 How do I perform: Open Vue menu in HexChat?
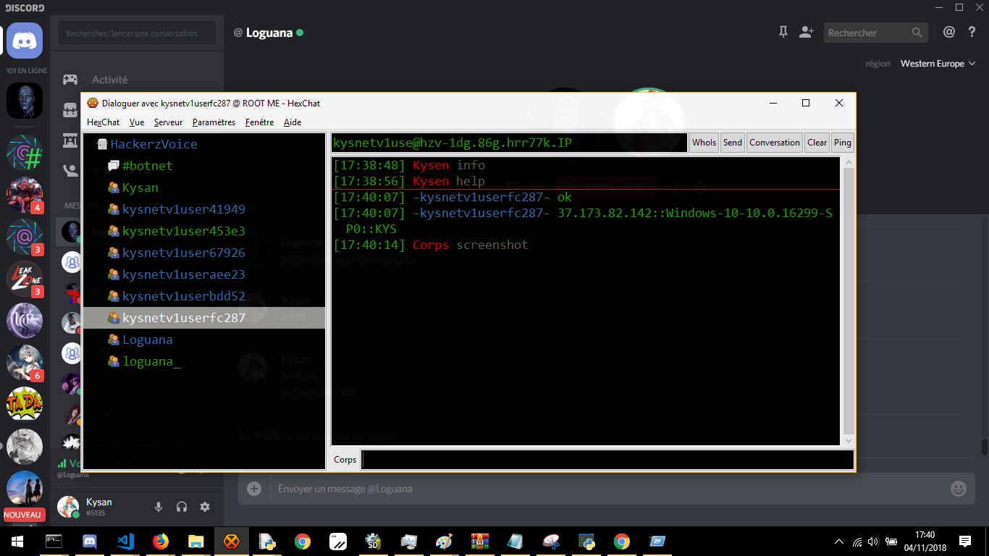click(137, 122)
